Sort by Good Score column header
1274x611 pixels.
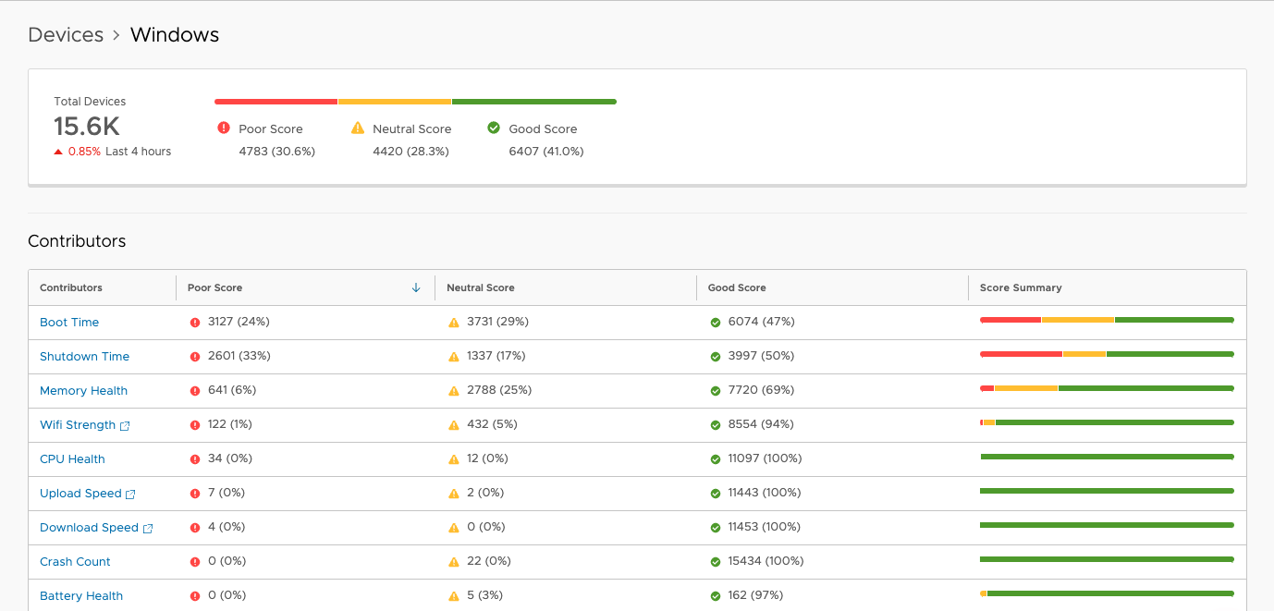[x=737, y=287]
